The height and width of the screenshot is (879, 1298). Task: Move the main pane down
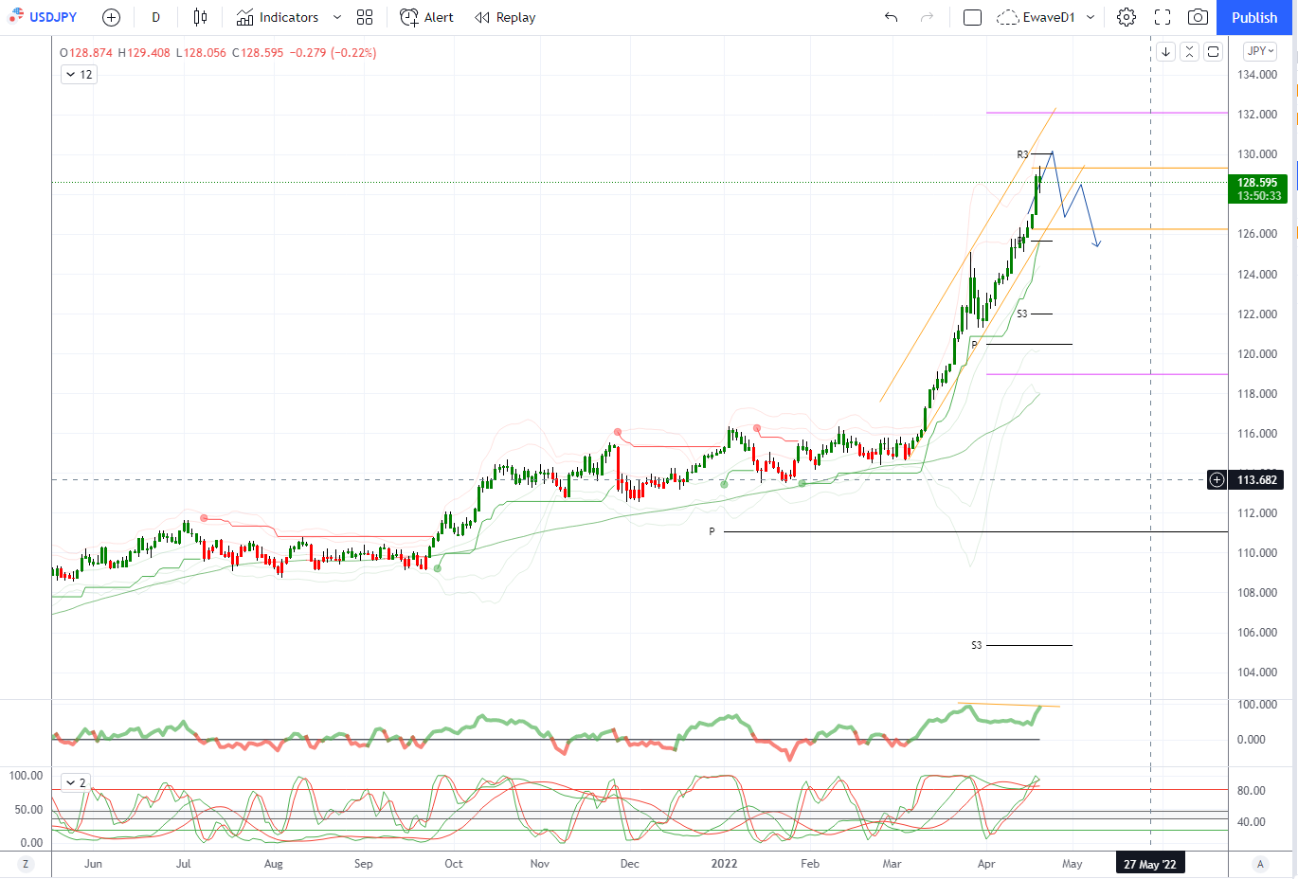[x=1165, y=51]
